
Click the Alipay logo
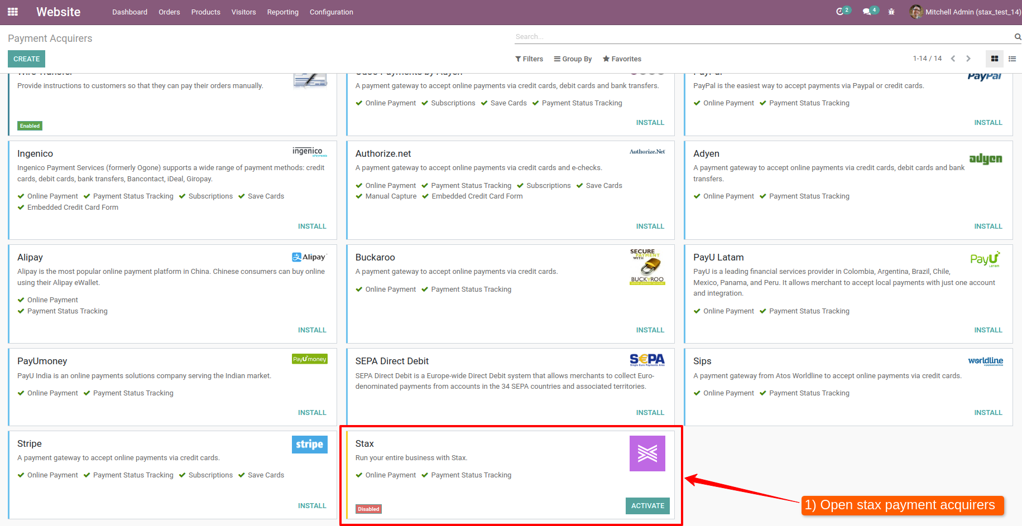(310, 257)
